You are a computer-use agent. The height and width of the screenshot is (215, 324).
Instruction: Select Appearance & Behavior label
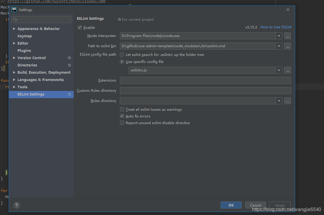pyautogui.click(x=39, y=29)
